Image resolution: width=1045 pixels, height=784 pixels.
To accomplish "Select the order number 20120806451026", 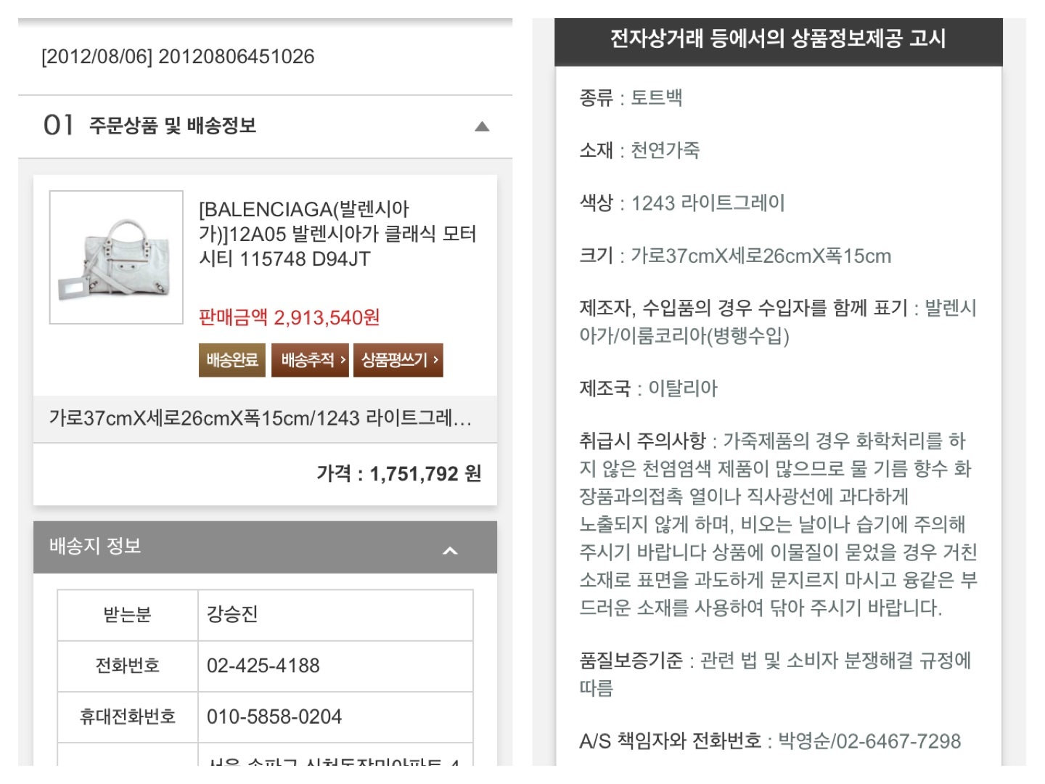I will tap(236, 57).
